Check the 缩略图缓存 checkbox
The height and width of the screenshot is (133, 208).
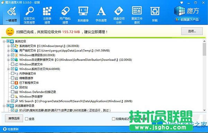pyautogui.click(x=12, y=78)
